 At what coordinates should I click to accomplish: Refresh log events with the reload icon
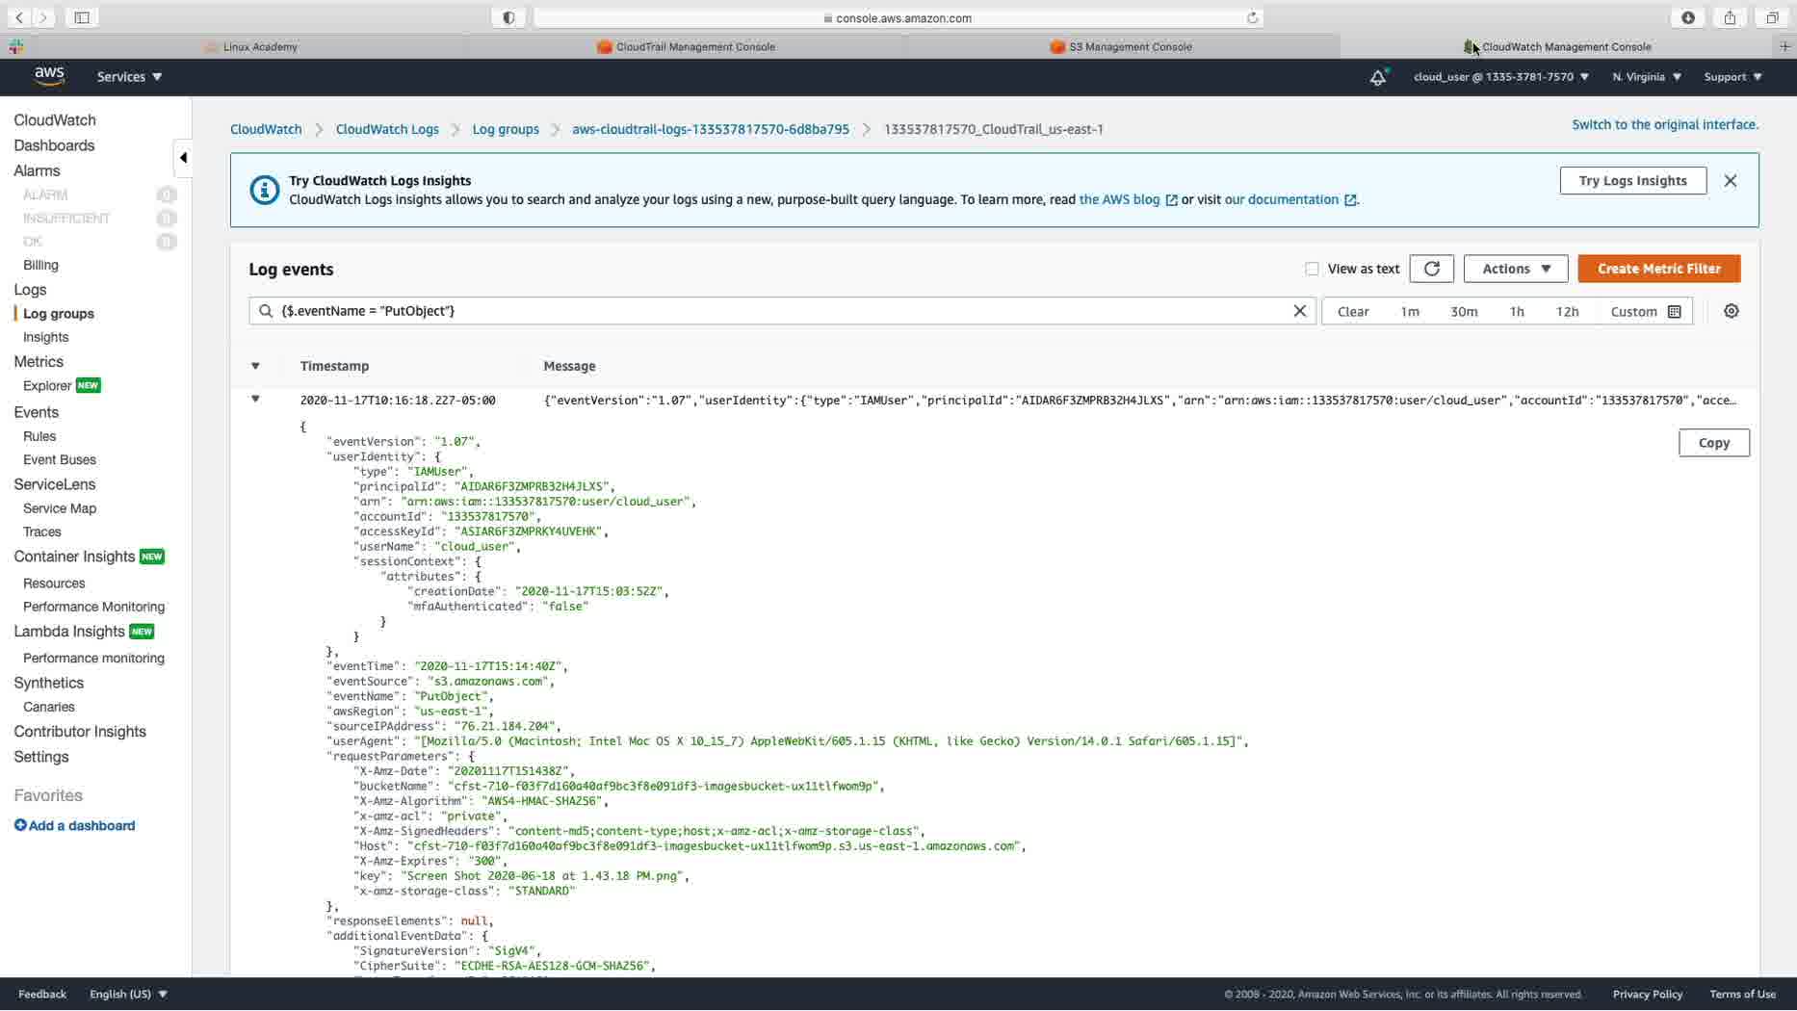pos(1431,269)
